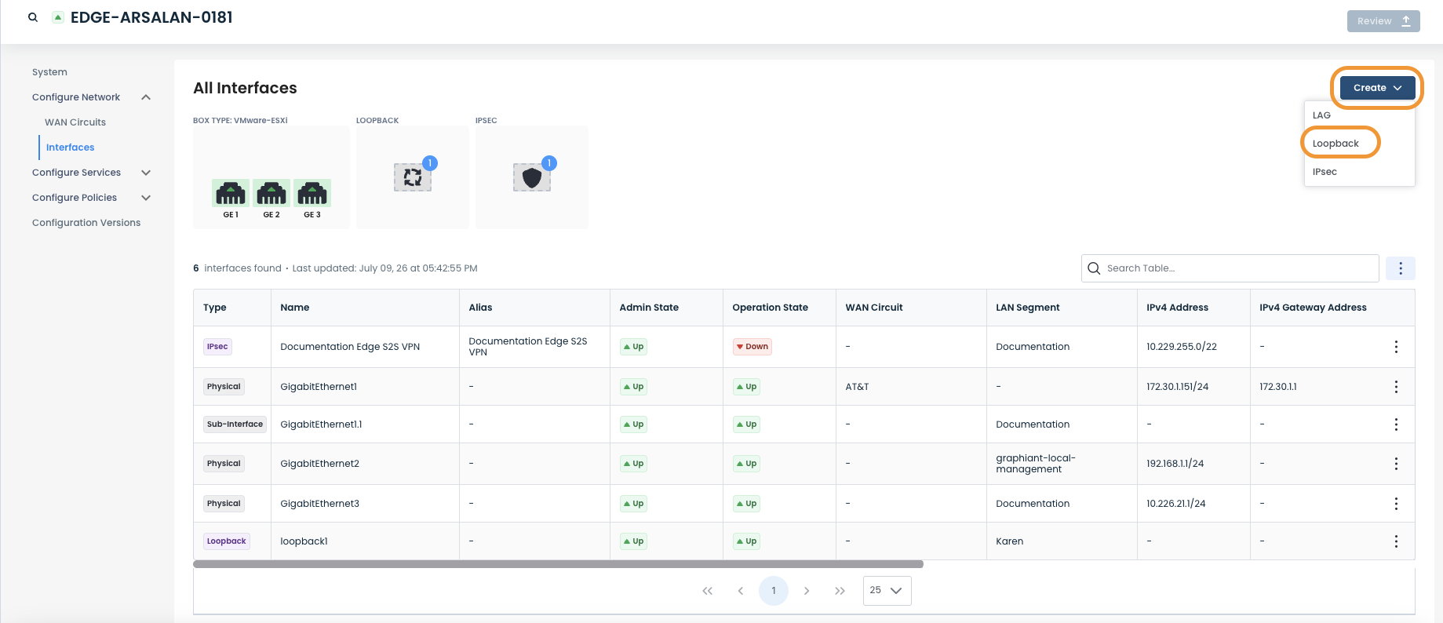Screen dimensions: 1443x623
Task: Click GigabitEthernet1 name cell
Action: 319,387
